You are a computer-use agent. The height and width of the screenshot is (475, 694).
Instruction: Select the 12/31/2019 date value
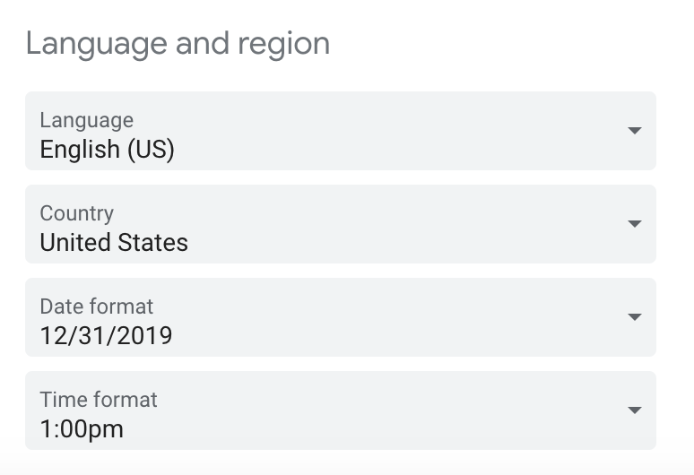[x=106, y=335]
